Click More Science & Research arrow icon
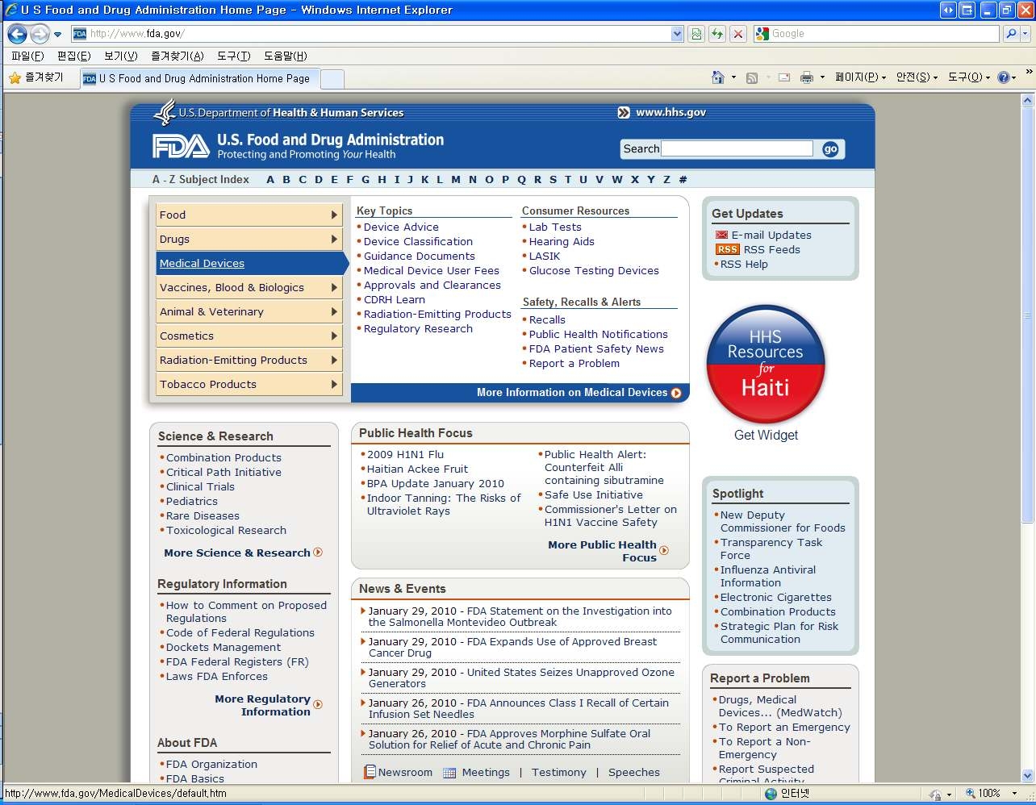 point(318,553)
